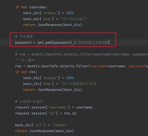Click second 'return JsonResponse(back_dic)' line

(53, 90)
